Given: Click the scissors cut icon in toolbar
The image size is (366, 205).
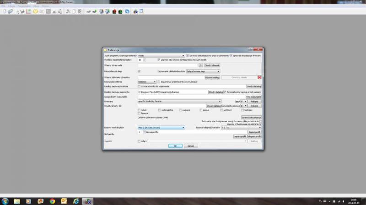Looking at the screenshot, I should point(68,11).
